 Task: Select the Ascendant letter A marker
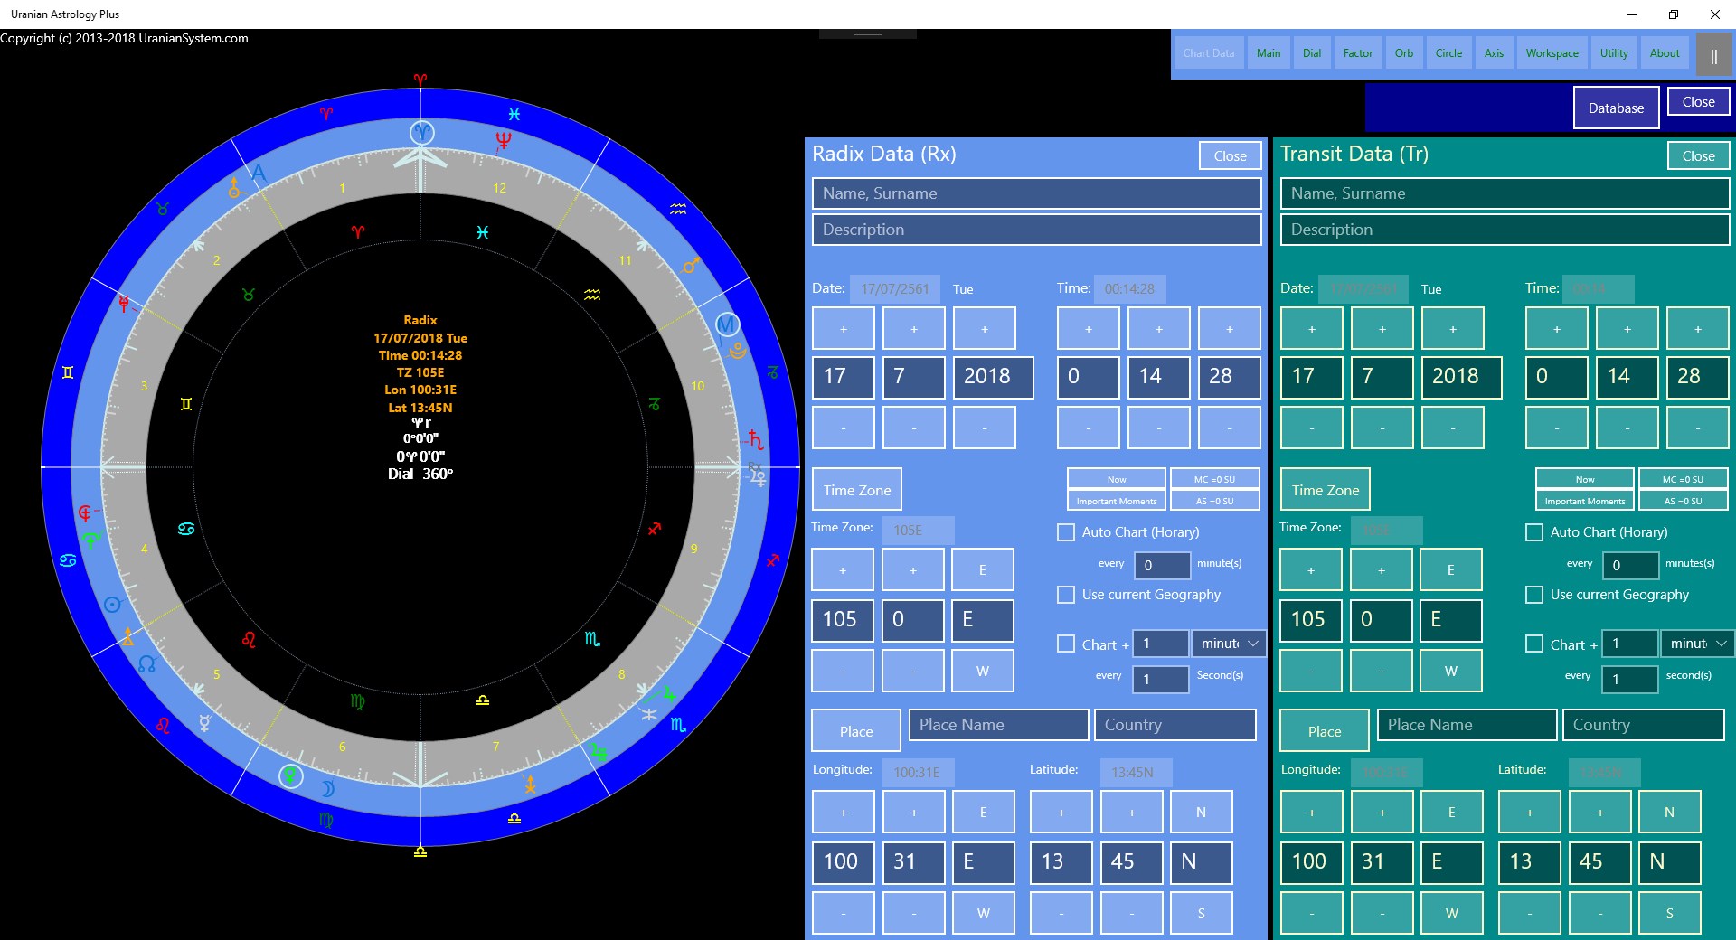click(259, 173)
